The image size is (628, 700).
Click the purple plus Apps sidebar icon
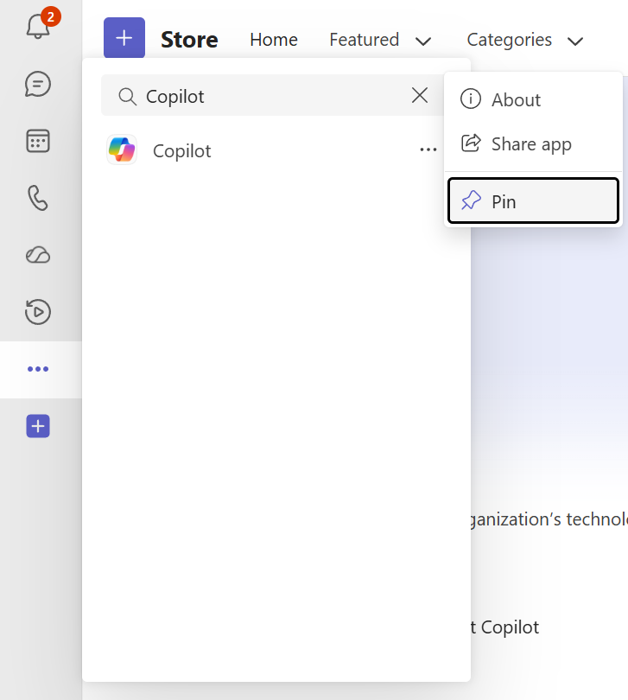38,426
